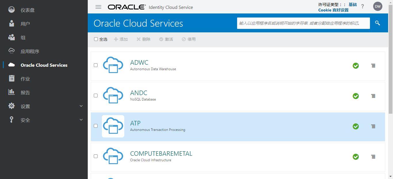
Task: Tick the ANDC row checkbox
Action: click(96, 95)
